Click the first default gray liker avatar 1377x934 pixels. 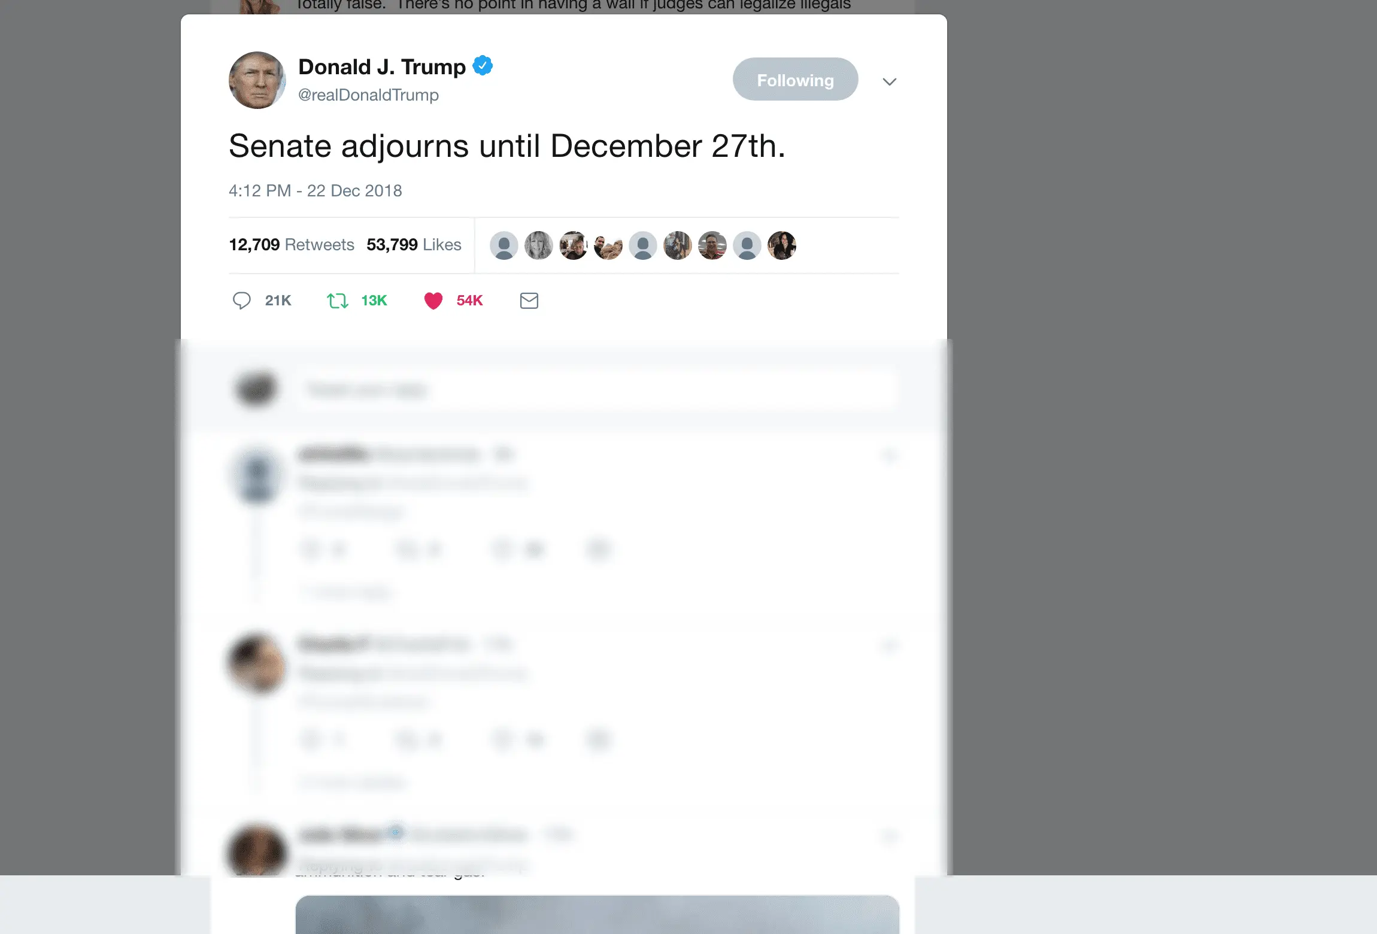(x=504, y=245)
